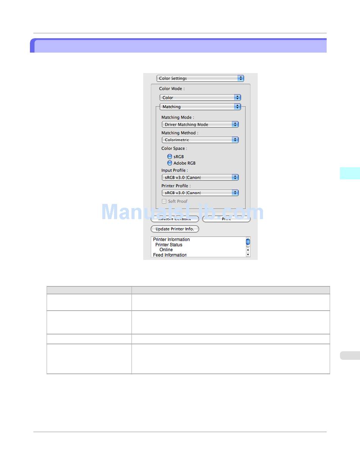Viewport: 360px width, 465px height.
Task: Click the scroll down arrow in info list
Action: 248,255
